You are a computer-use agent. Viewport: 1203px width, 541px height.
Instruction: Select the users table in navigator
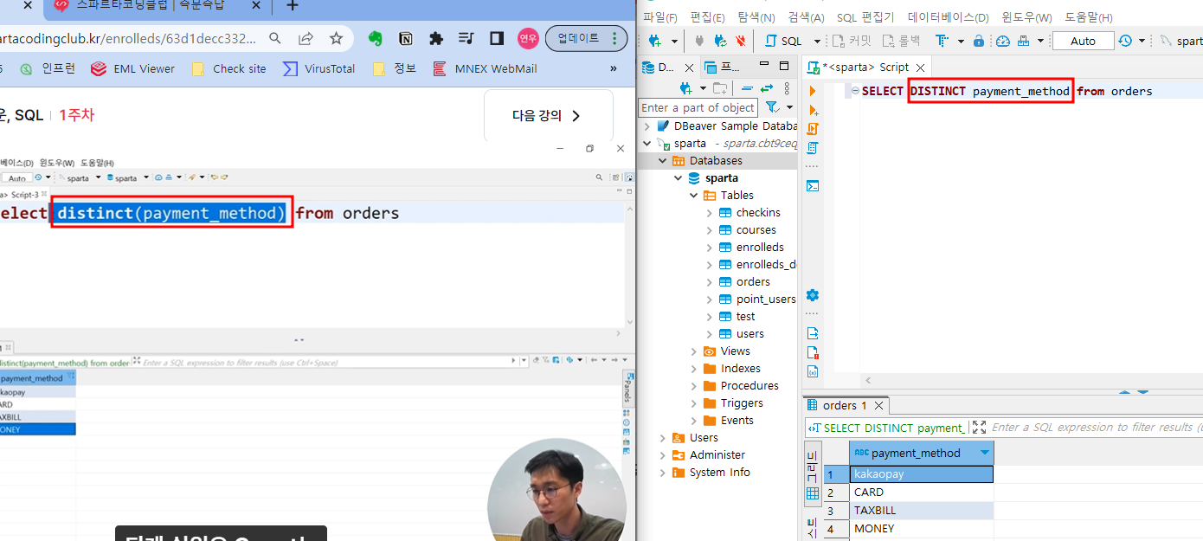[749, 334]
